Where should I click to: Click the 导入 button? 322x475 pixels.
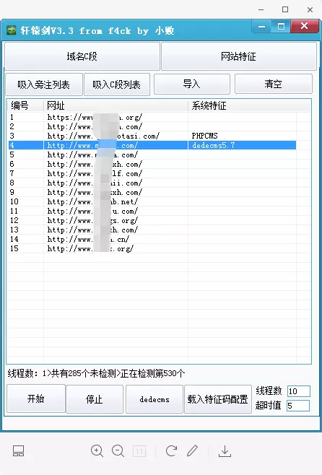[192, 84]
